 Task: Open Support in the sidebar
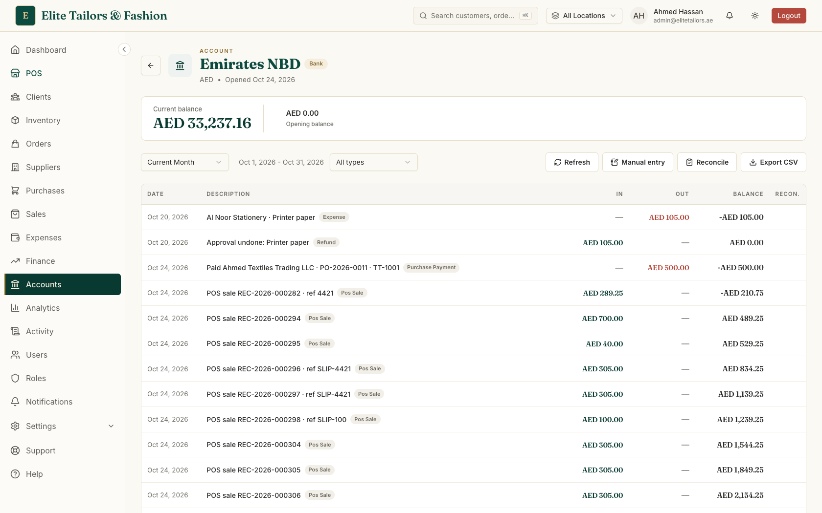point(63,450)
